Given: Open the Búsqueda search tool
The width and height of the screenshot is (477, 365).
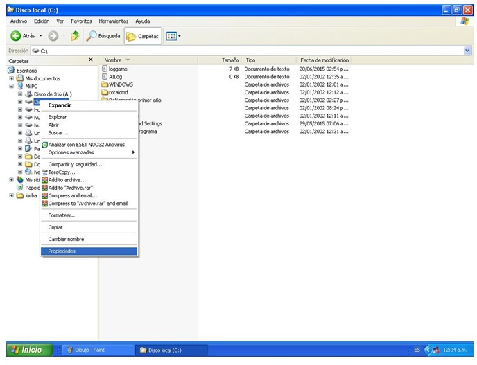Looking at the screenshot, I should point(103,36).
